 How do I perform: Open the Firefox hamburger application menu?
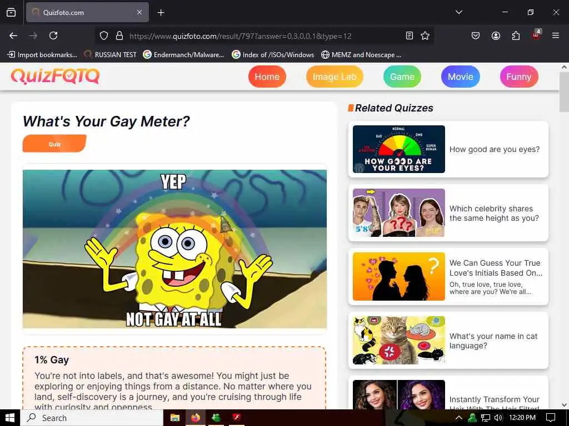click(556, 35)
